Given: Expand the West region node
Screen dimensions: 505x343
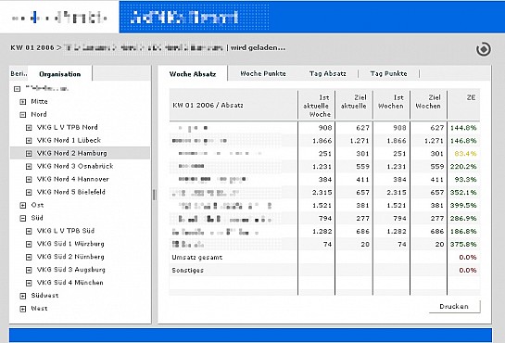Looking at the screenshot, I should [23, 309].
